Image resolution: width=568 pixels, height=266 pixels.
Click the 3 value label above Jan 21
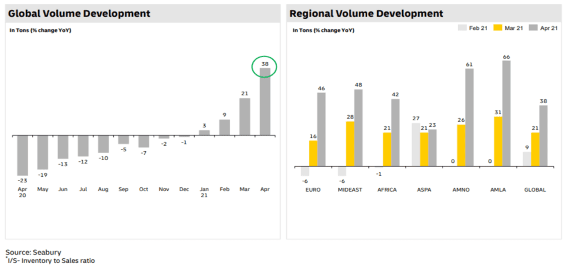click(204, 126)
